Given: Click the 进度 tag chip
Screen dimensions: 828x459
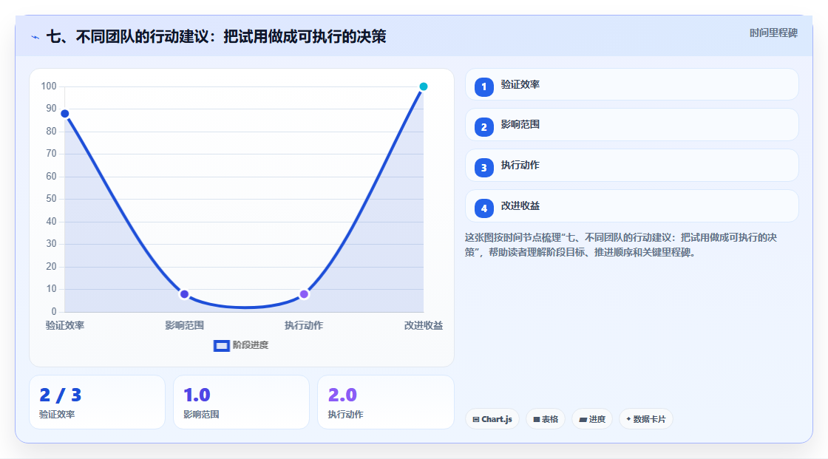Looking at the screenshot, I should 592,419.
